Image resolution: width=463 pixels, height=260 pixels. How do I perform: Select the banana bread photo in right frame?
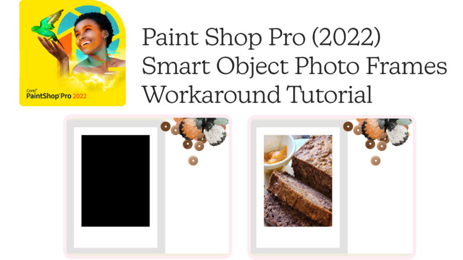point(298,181)
